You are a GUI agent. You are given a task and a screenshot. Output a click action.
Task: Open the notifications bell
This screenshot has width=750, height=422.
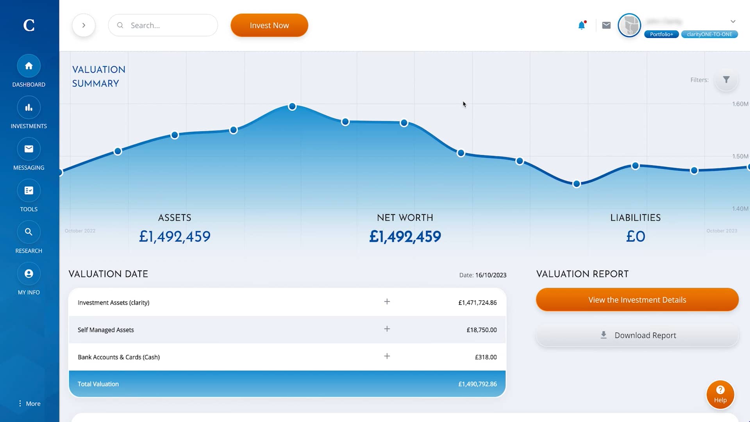pos(582,25)
